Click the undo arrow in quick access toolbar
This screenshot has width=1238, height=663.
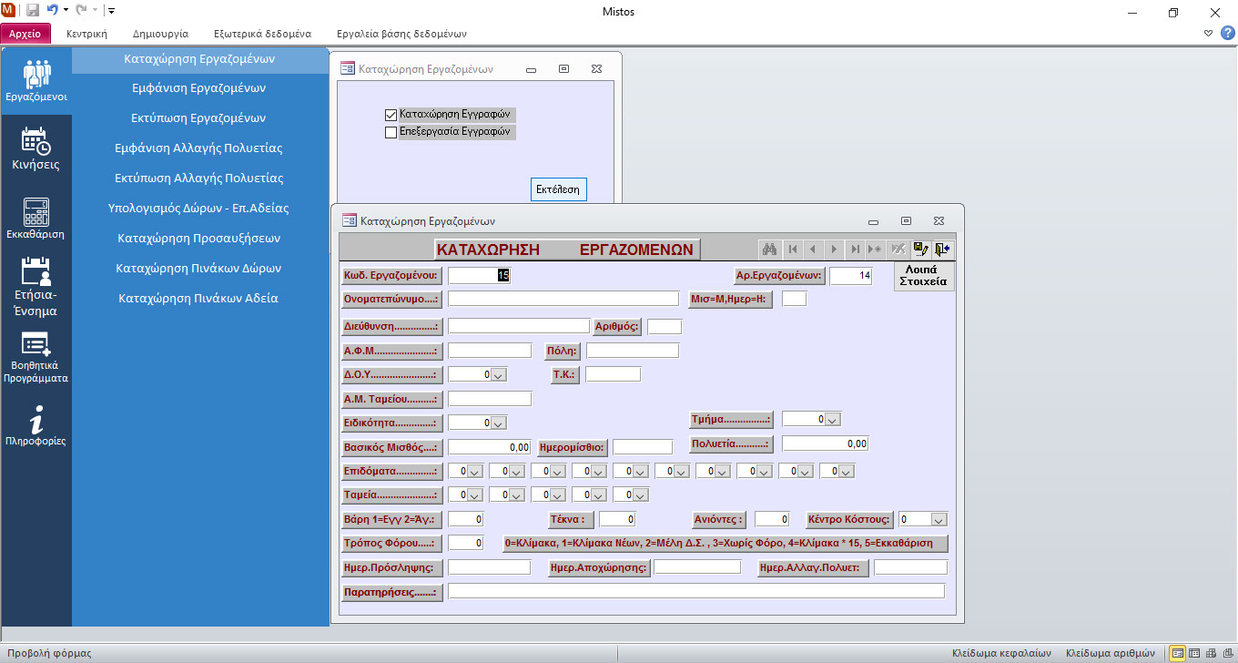tap(53, 11)
